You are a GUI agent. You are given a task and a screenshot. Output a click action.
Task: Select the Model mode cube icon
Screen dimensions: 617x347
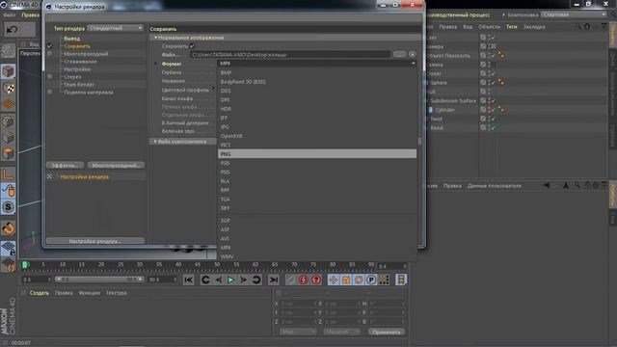tap(8, 71)
